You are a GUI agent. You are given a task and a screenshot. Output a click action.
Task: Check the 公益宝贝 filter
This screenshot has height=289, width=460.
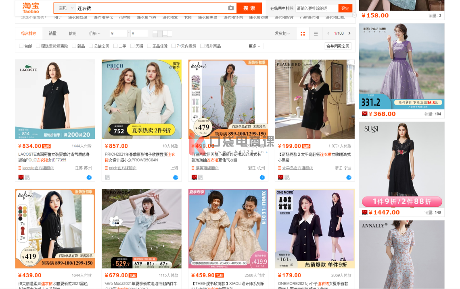[x=91, y=46]
